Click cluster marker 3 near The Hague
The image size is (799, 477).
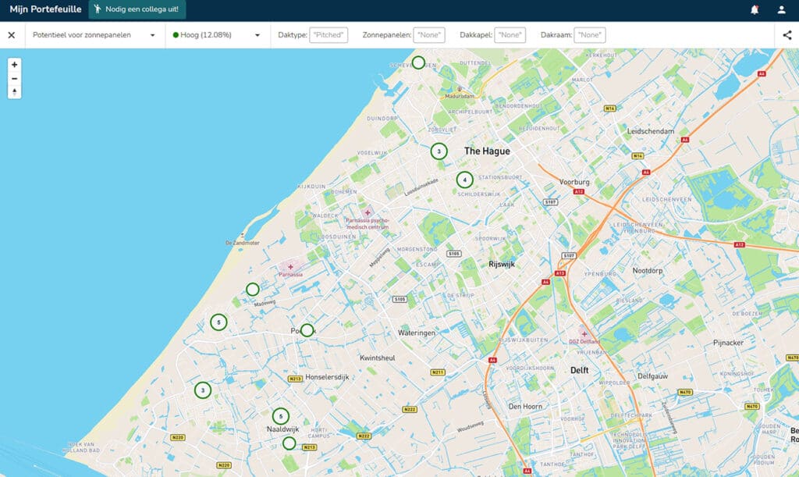tap(439, 151)
